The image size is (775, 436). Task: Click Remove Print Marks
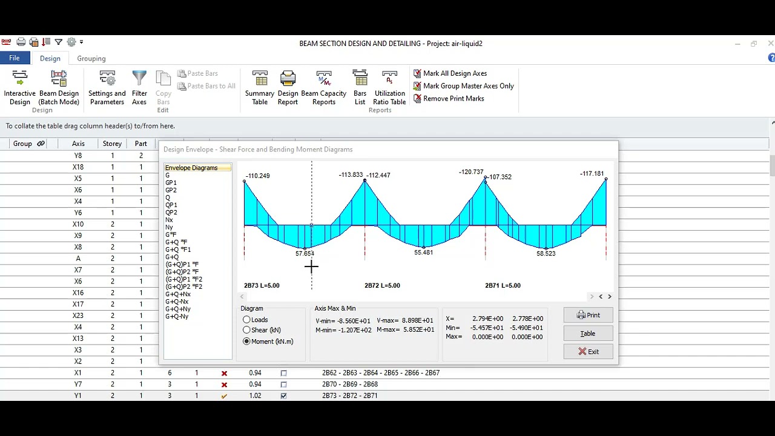tap(449, 99)
